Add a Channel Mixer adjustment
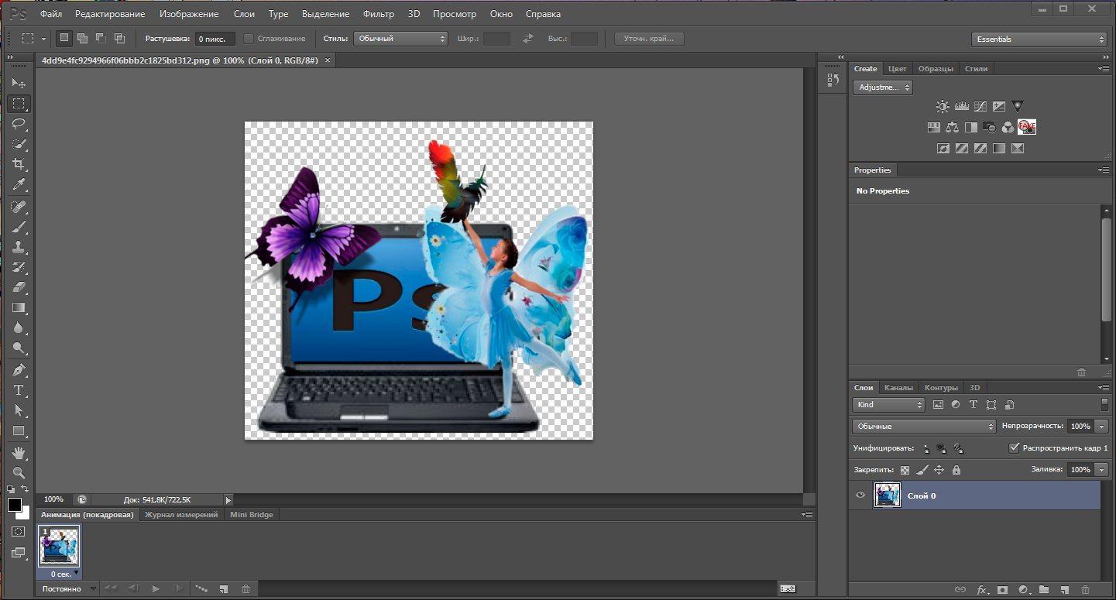1116x600 pixels. (x=1008, y=127)
